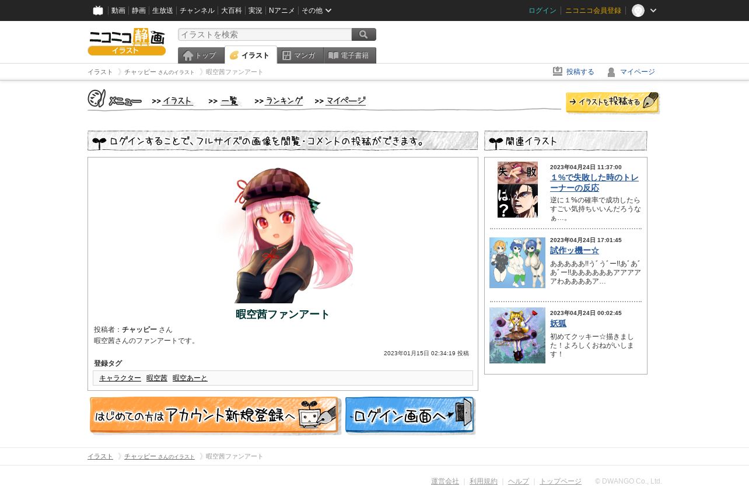Switch to the 電子書籍 tab
Screen dimensions: 749x497
point(350,55)
